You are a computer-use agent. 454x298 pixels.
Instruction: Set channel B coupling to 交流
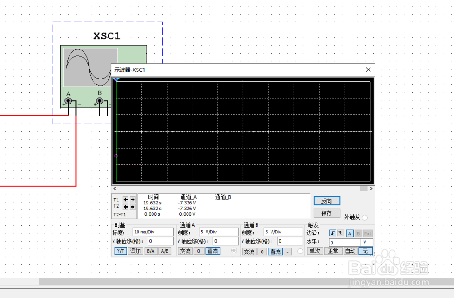(249, 252)
